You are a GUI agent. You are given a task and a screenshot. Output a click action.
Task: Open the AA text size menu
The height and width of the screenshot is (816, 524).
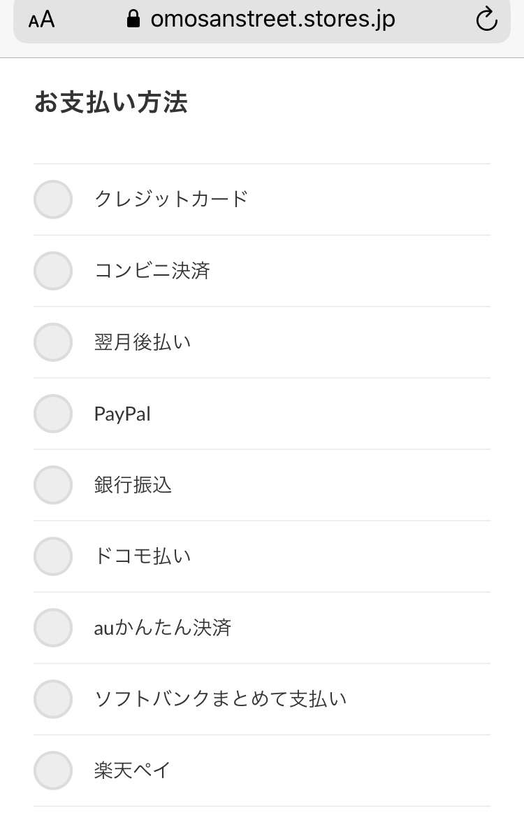click(x=41, y=20)
